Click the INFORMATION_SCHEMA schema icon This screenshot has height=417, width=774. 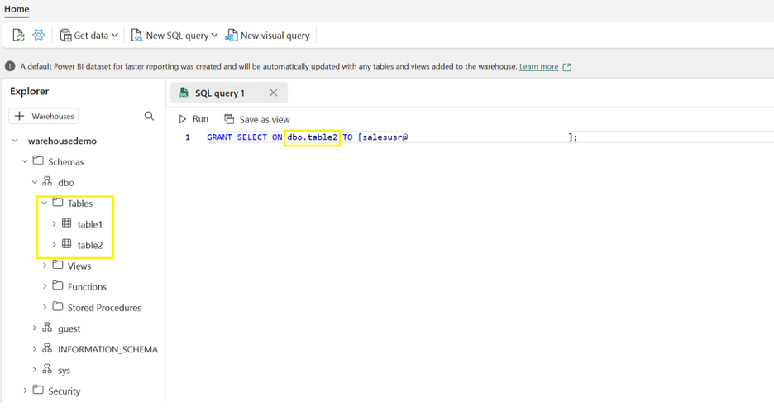coord(47,348)
